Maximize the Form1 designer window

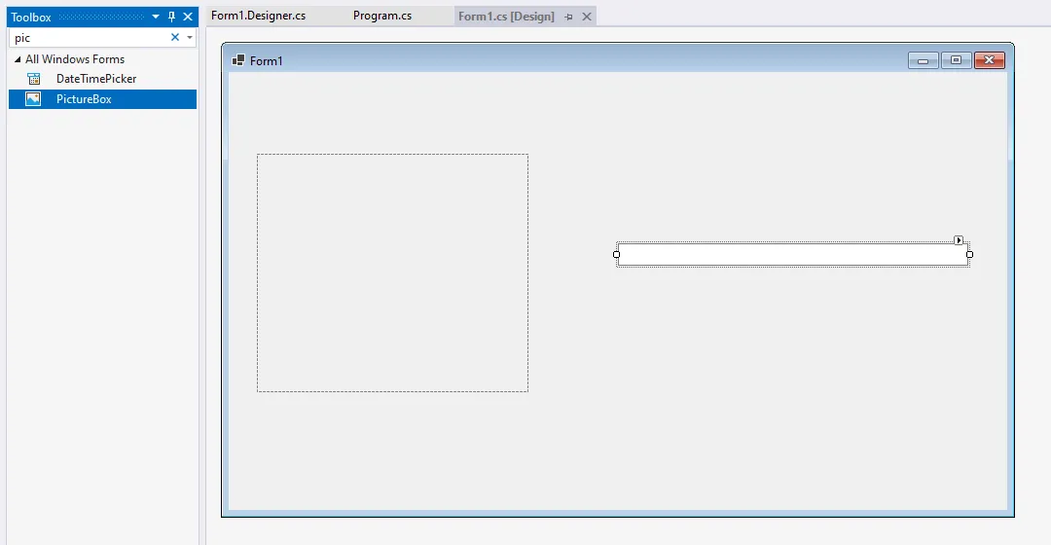tap(956, 60)
